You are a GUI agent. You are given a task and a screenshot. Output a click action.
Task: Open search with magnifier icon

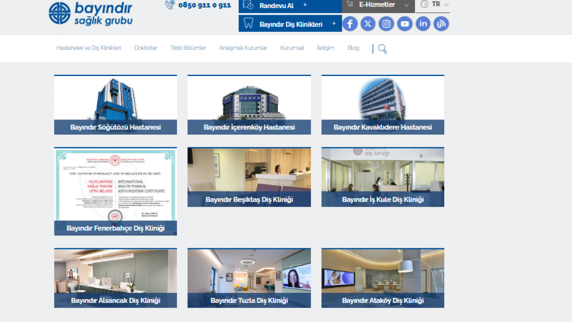382,49
